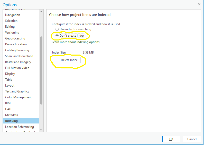
Task: Click the Delete Index button
Action: click(x=69, y=60)
